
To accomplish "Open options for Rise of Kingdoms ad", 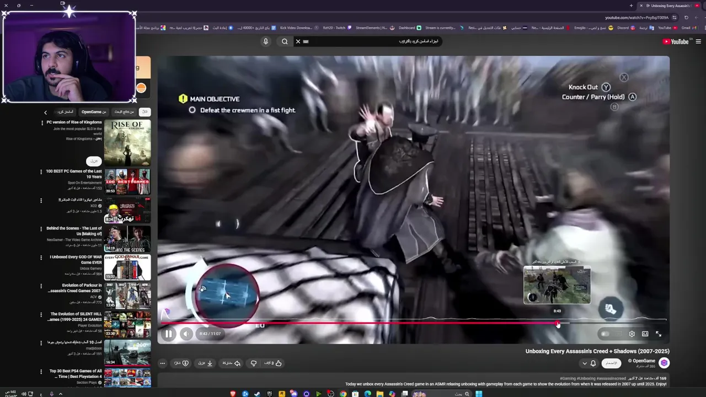I will (42, 123).
